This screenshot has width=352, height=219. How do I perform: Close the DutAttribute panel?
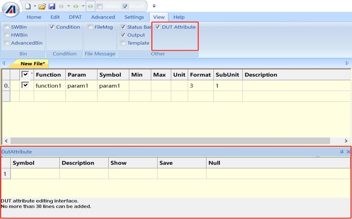348,152
